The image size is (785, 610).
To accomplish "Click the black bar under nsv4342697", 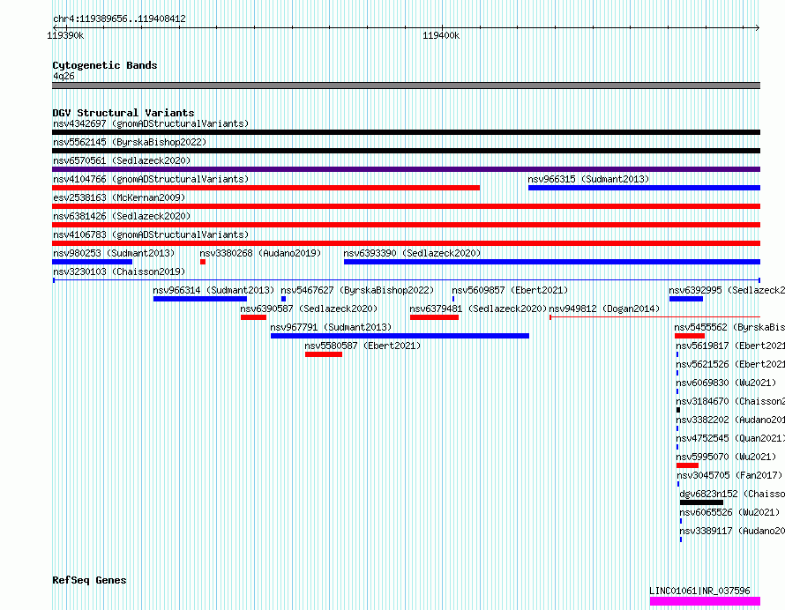I will pos(406,132).
